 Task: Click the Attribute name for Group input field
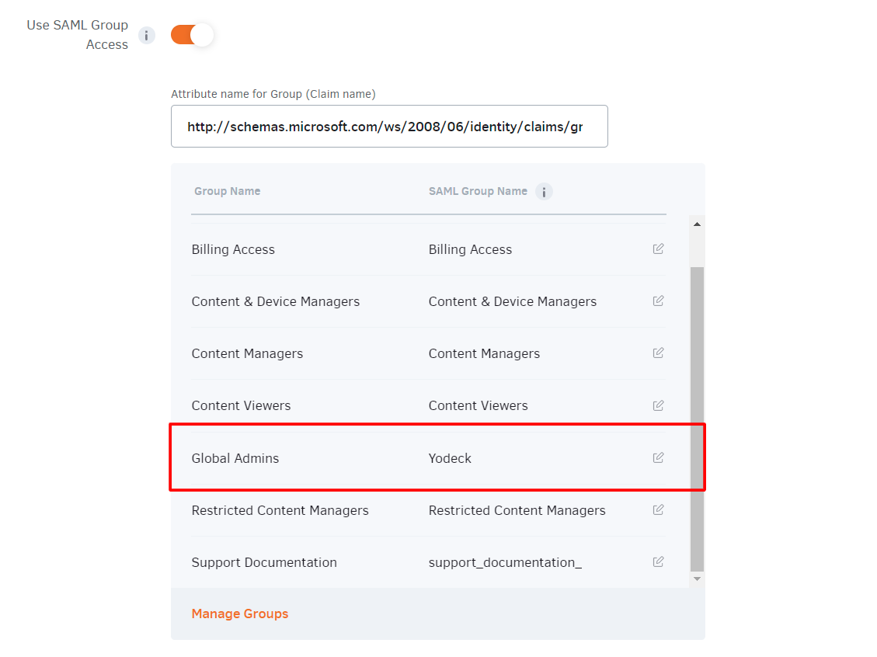click(x=388, y=127)
